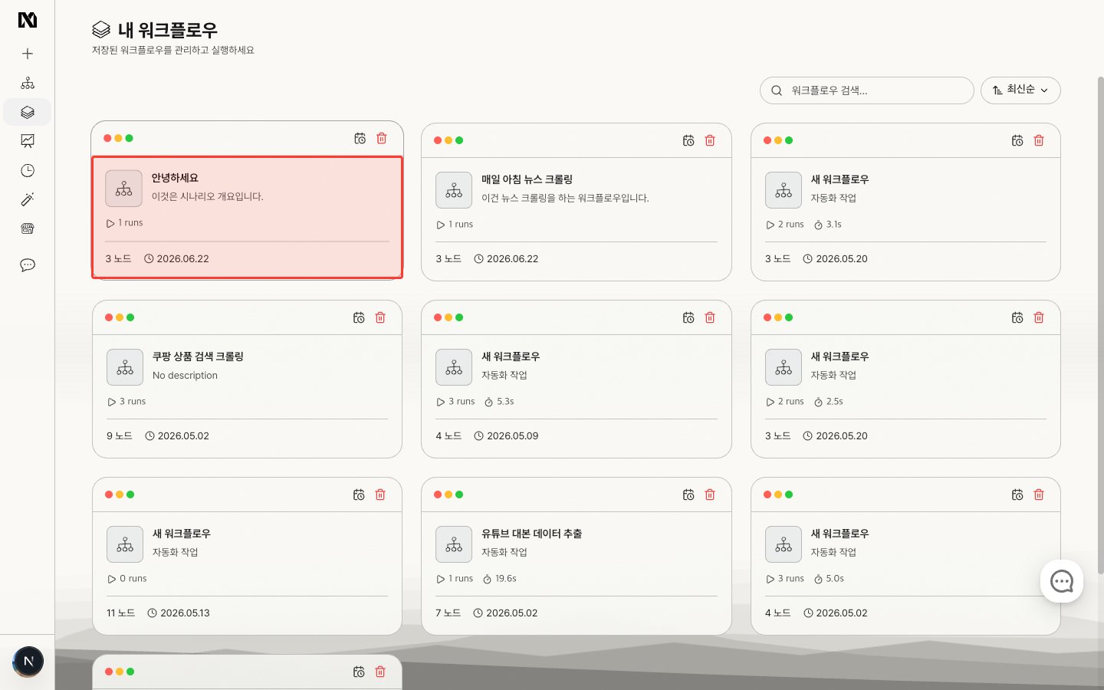Delete the 안녕하세요 workflow via trash icon
This screenshot has height=690, width=1104.
[382, 138]
